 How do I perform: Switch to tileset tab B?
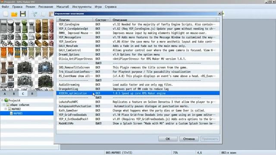14,94
